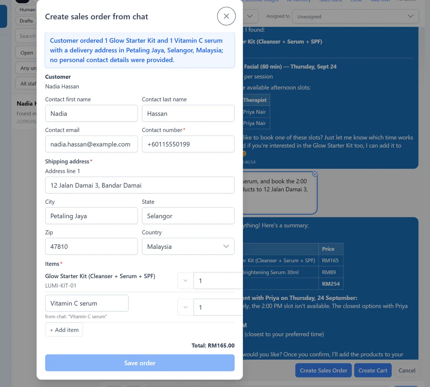
Task: Edit Vitamin C serum quantity field
Action: tap(218, 307)
